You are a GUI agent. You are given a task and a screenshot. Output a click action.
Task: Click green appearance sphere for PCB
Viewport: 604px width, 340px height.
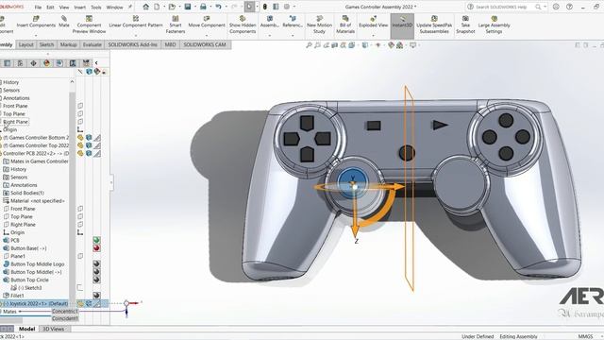pyautogui.click(x=96, y=240)
